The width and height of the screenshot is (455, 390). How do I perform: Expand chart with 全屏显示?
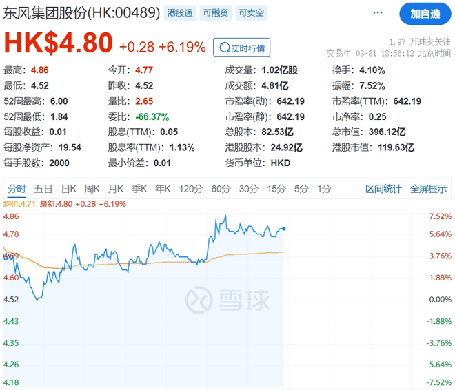pyautogui.click(x=428, y=189)
